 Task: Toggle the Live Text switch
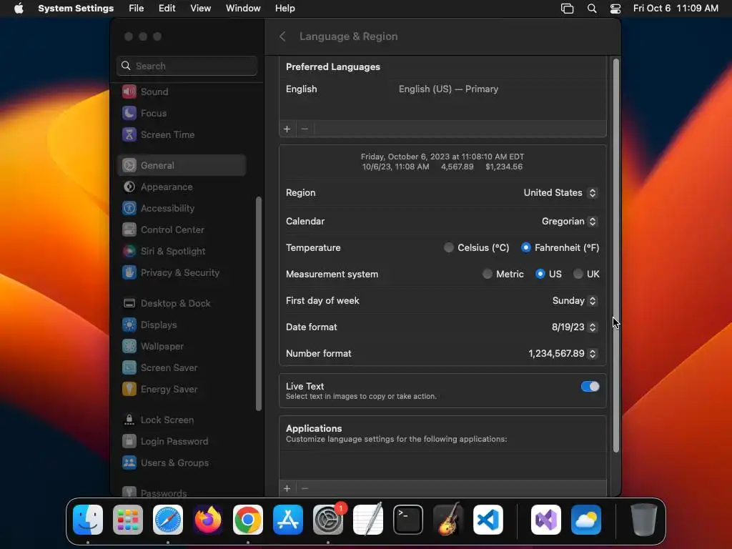point(590,387)
